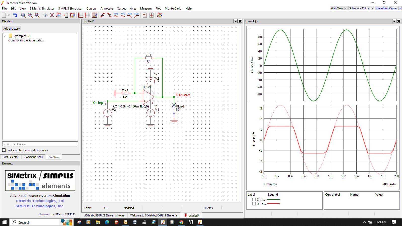Click the AVG measurement icon

click(x=123, y=15)
